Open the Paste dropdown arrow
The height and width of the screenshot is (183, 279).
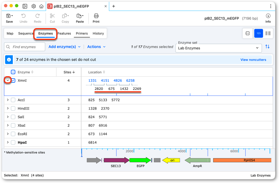83,16
